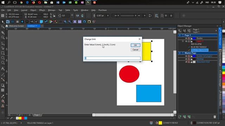Toggle visibility eye of Guides layer

tap(186, 38)
